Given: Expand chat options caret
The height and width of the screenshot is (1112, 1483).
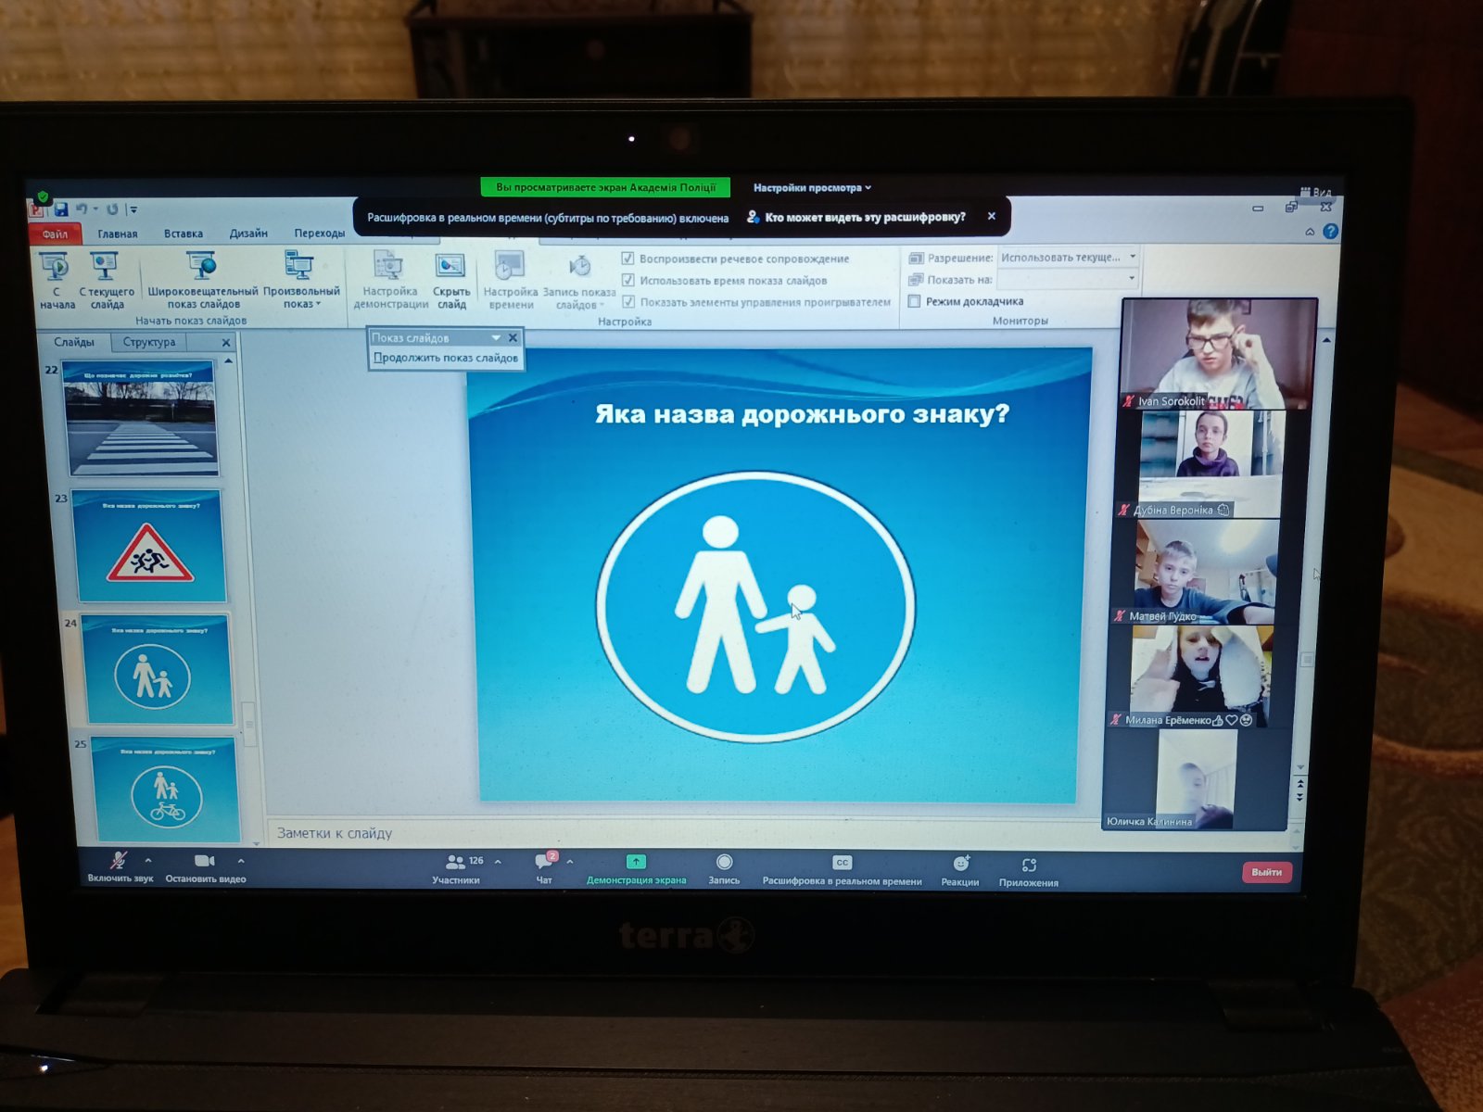Looking at the screenshot, I should (x=570, y=862).
